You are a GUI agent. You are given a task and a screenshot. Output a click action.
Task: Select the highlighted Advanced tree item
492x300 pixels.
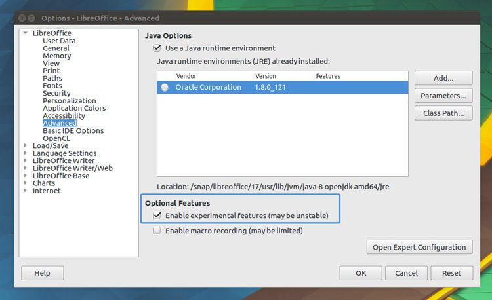click(x=60, y=123)
